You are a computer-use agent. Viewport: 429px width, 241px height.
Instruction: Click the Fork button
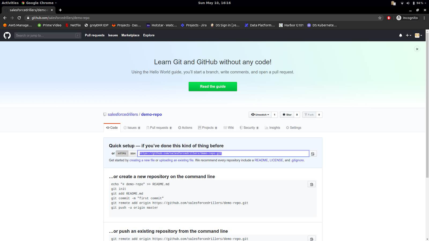[x=309, y=115]
